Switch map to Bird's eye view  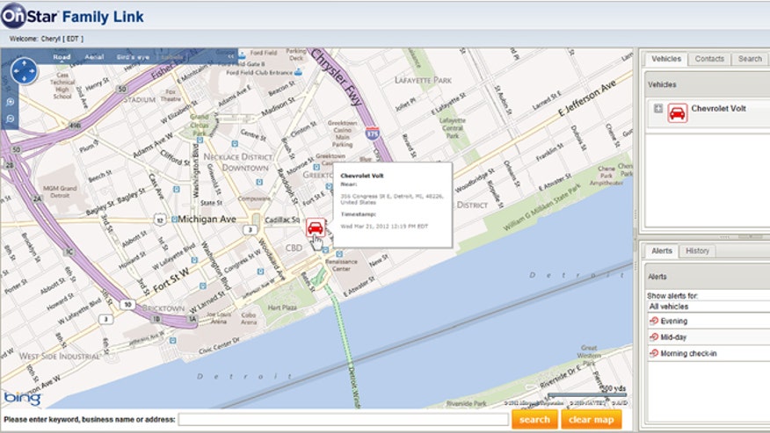(133, 57)
